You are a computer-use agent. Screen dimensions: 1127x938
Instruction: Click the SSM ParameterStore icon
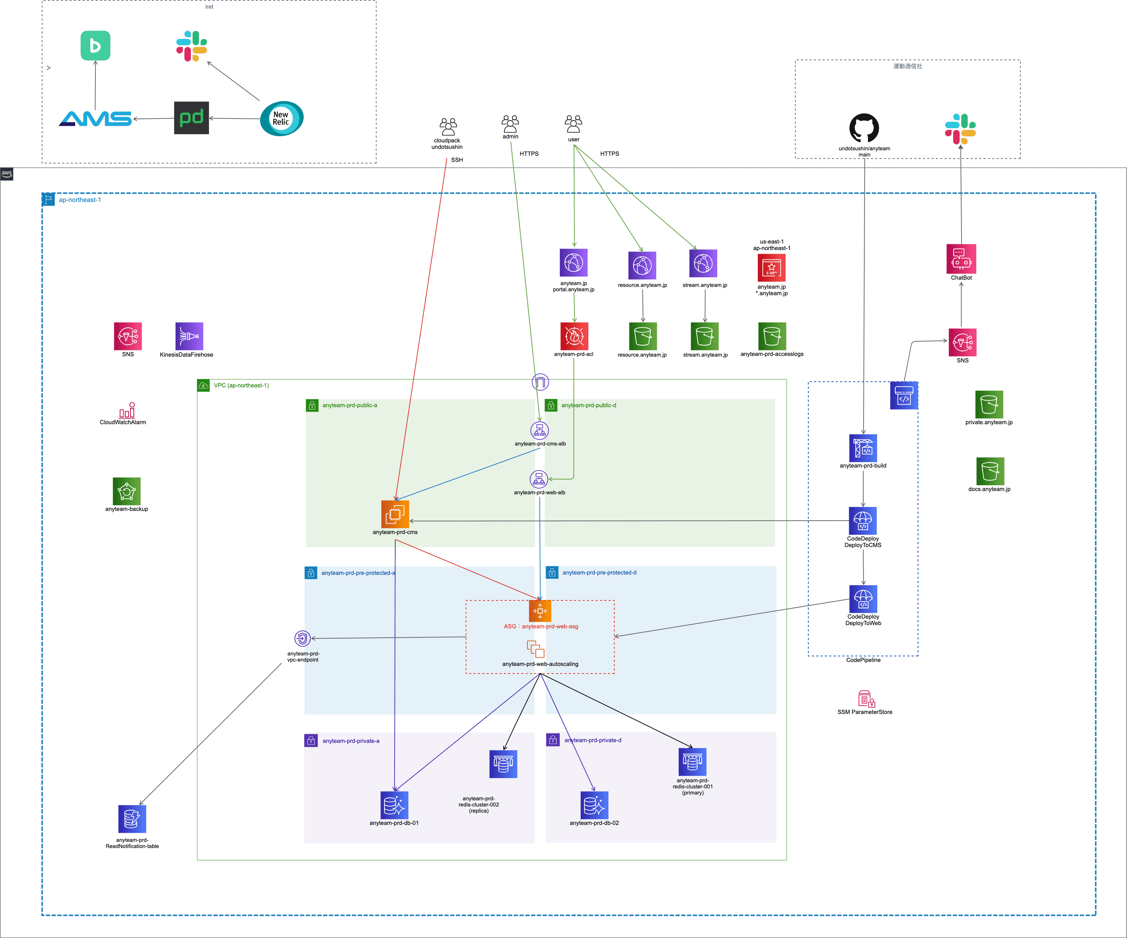867,699
